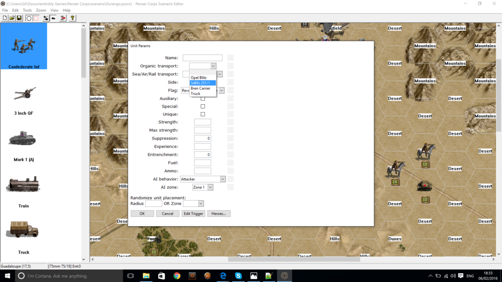Focus the Max strength input field
The height and width of the screenshot is (282, 502).
click(202, 130)
